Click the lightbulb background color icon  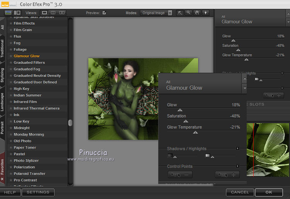click(205, 13)
